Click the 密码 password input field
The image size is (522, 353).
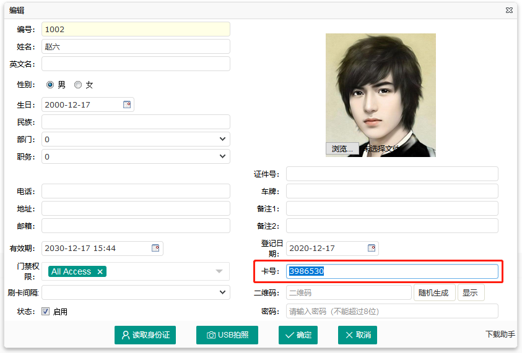[x=392, y=311]
